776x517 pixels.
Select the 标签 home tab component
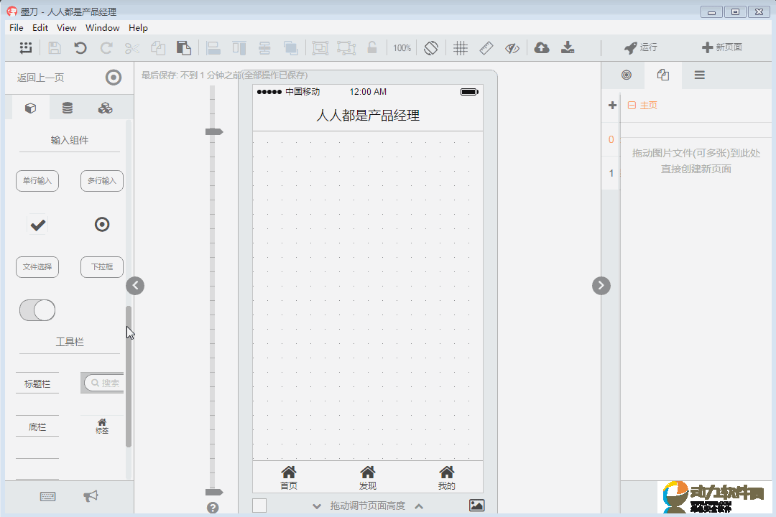[x=102, y=426]
